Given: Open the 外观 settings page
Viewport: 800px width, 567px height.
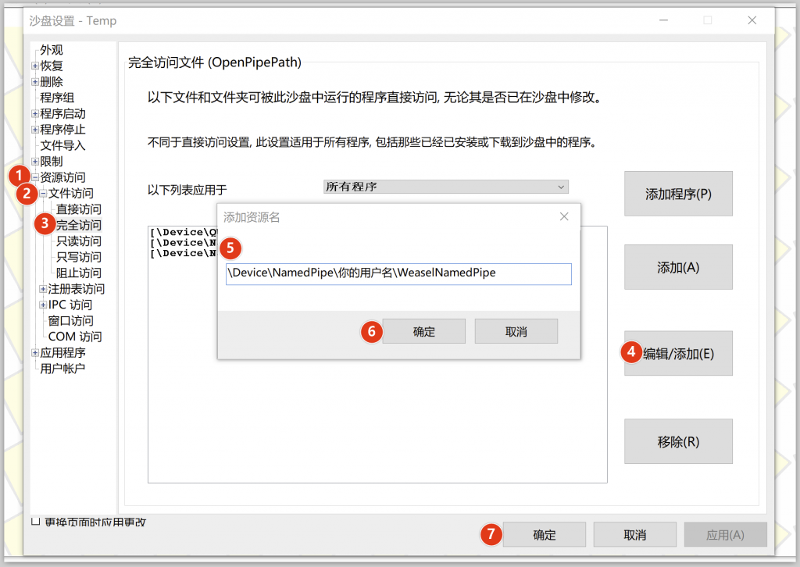Looking at the screenshot, I should click(x=52, y=50).
